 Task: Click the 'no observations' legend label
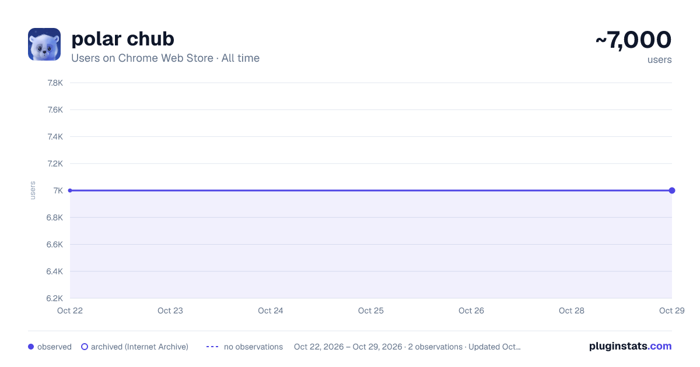(253, 347)
